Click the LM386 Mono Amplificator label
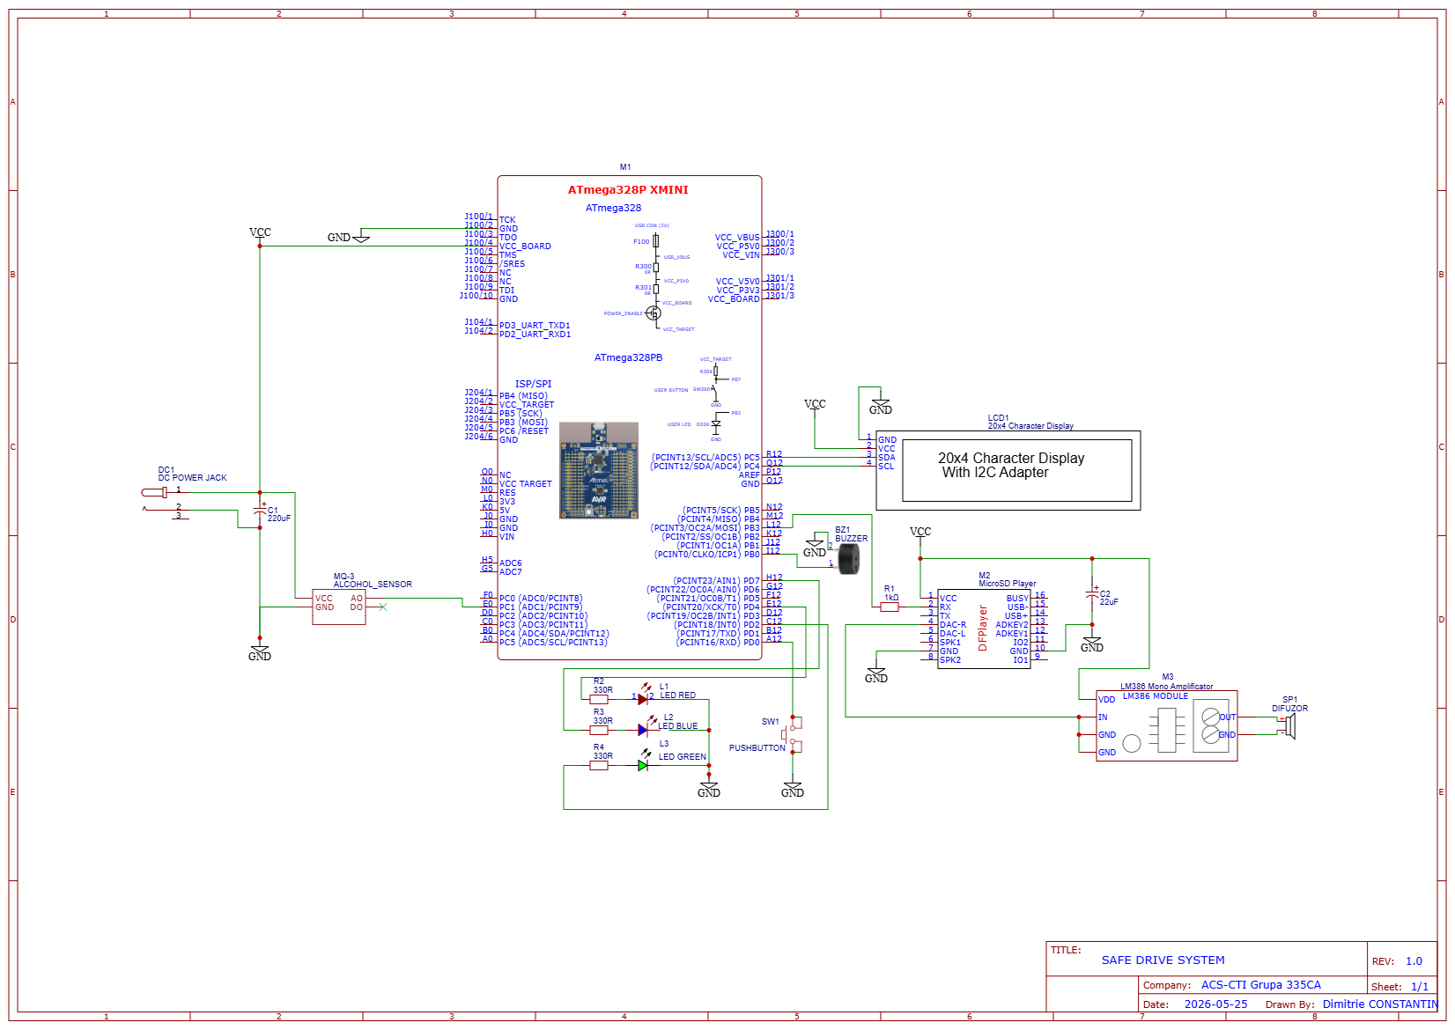 tap(1166, 687)
